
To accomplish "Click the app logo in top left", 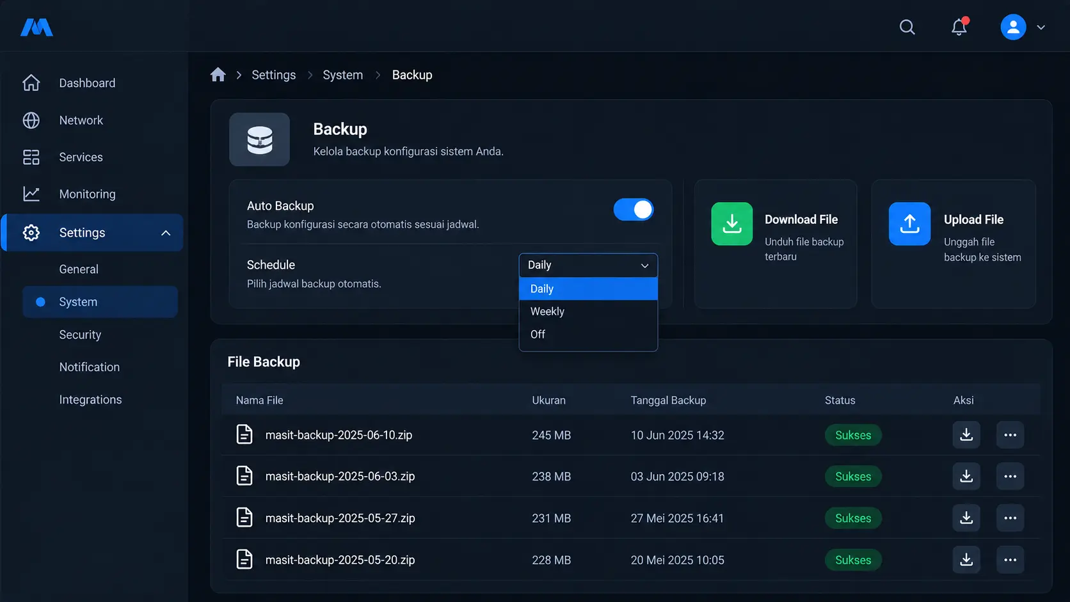I will (x=36, y=27).
